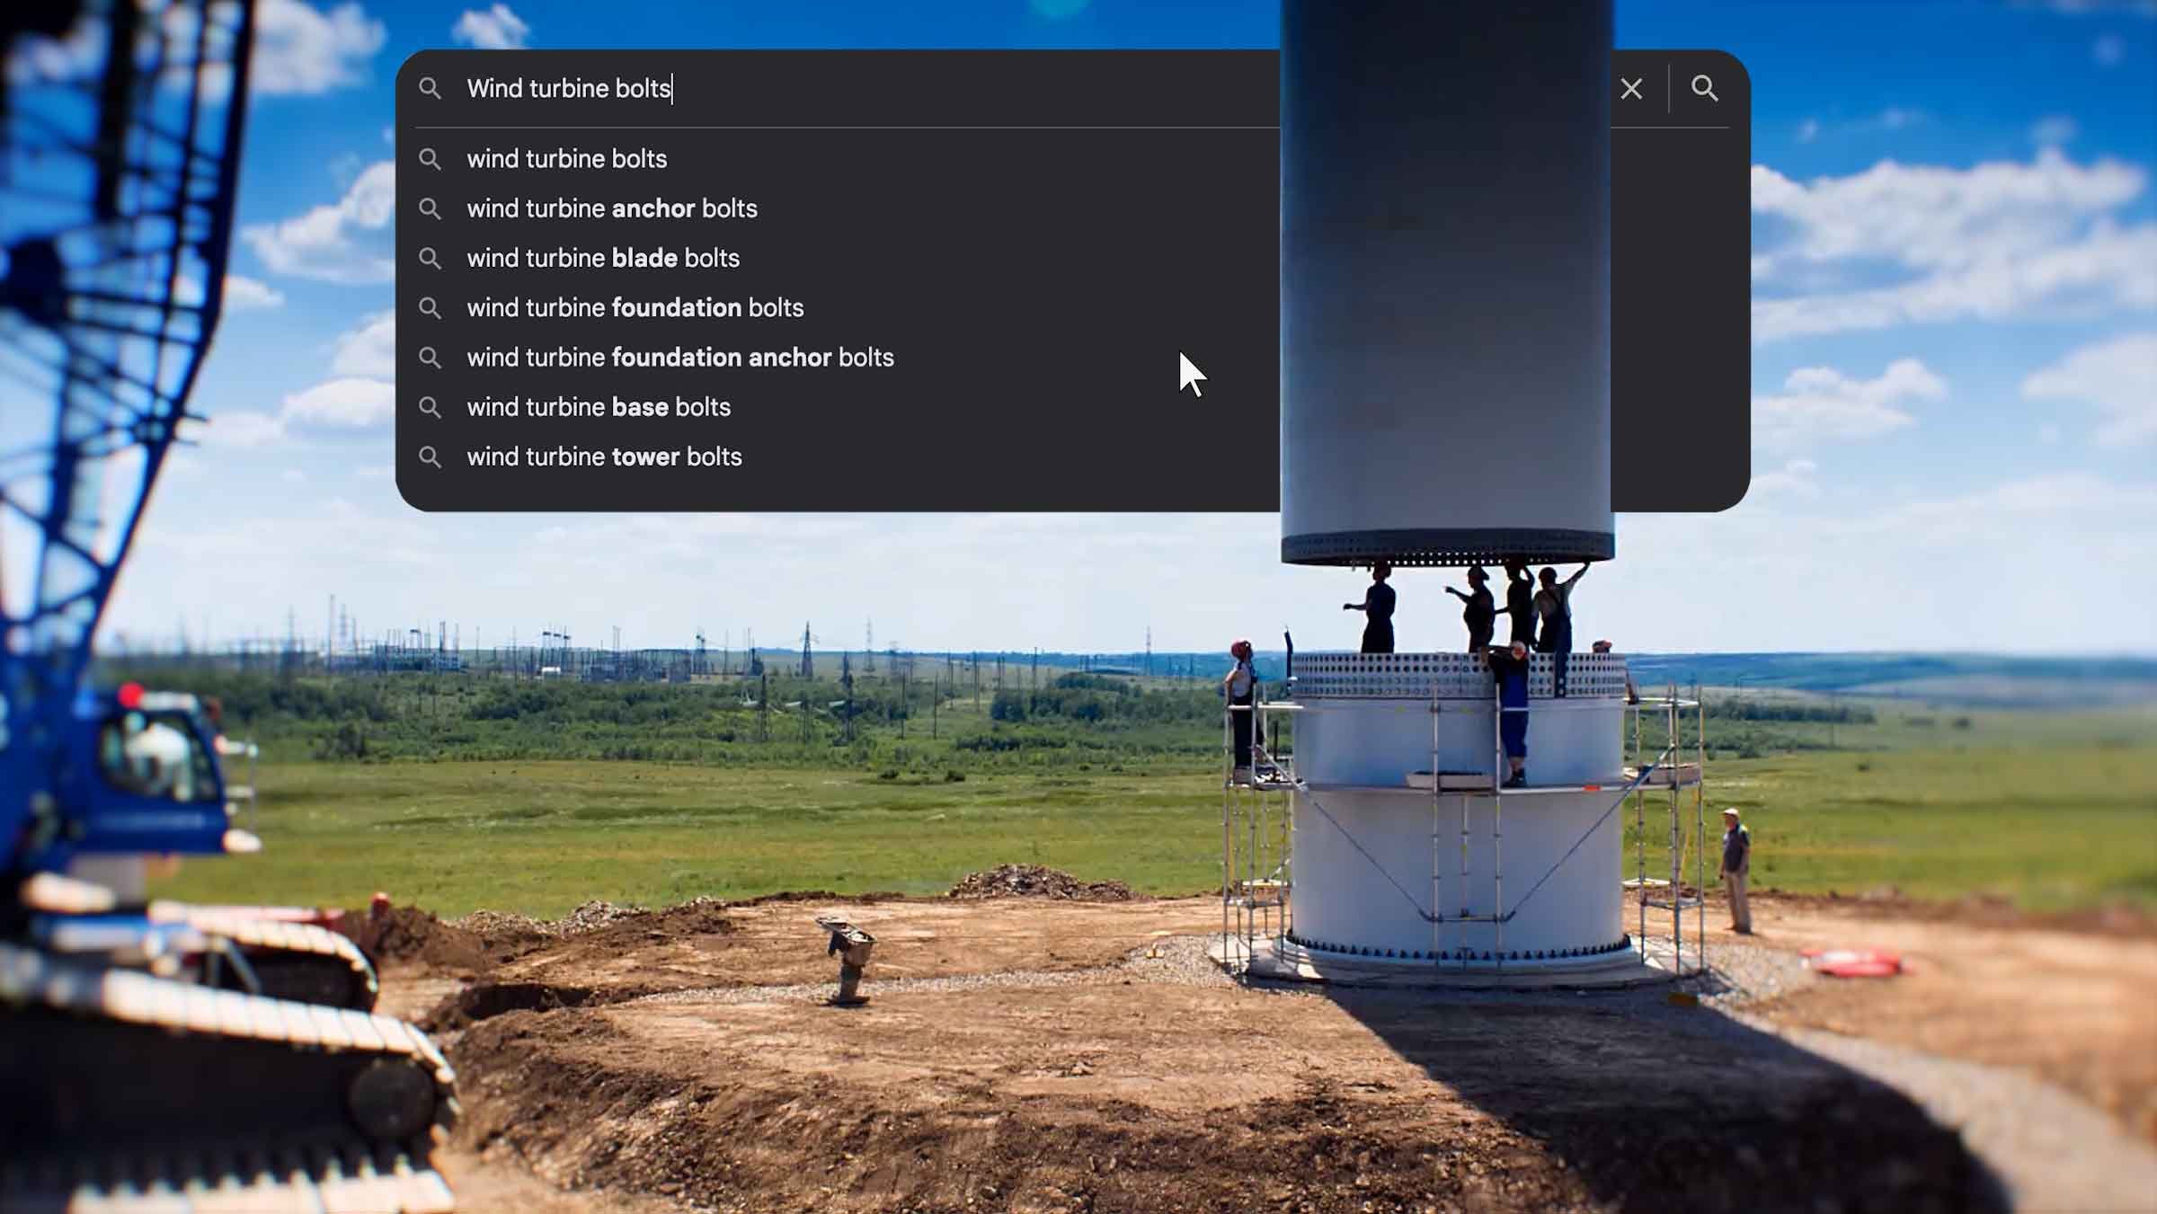Image resolution: width=2157 pixels, height=1214 pixels.
Task: Select the suggestion 'wind turbine bolts'
Action: coord(566,159)
